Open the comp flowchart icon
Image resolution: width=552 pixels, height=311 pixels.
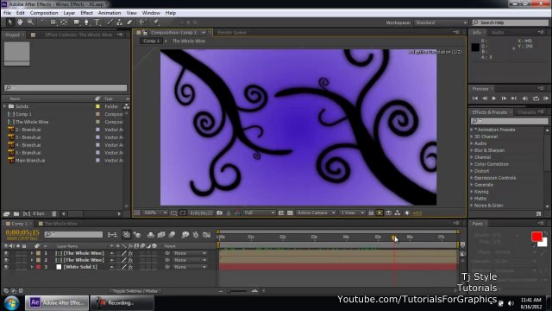point(398,213)
